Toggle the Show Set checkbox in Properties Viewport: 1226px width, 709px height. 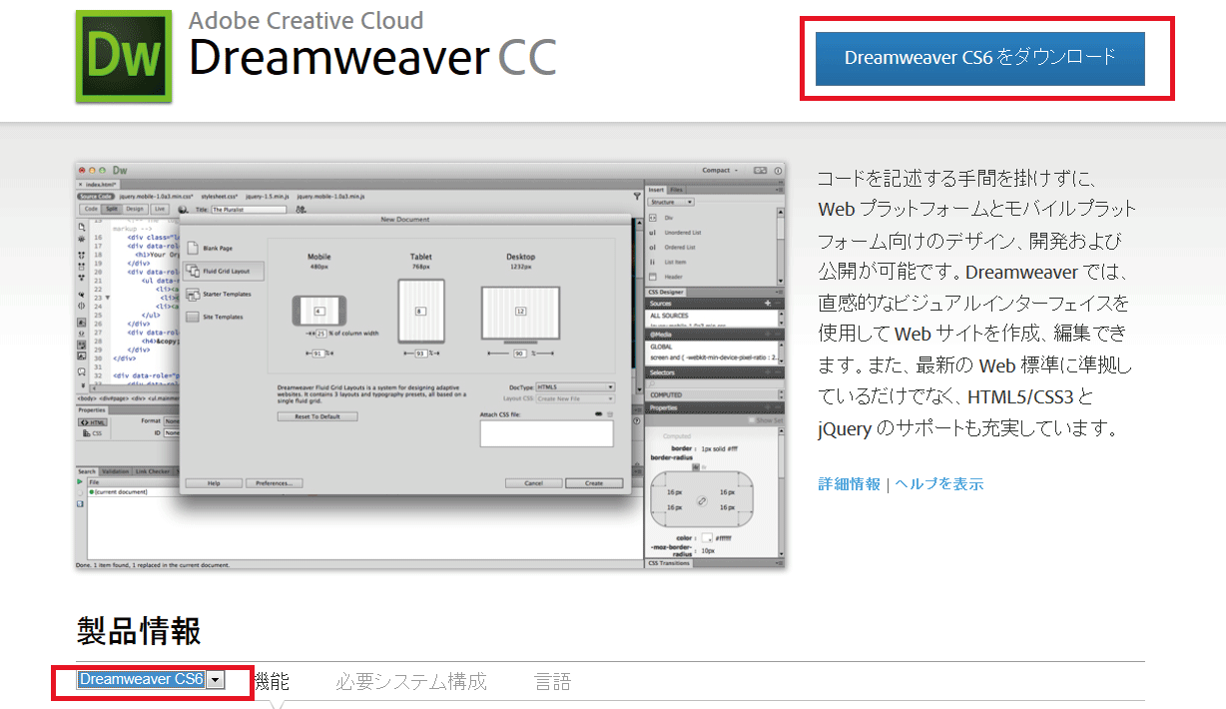tap(752, 421)
